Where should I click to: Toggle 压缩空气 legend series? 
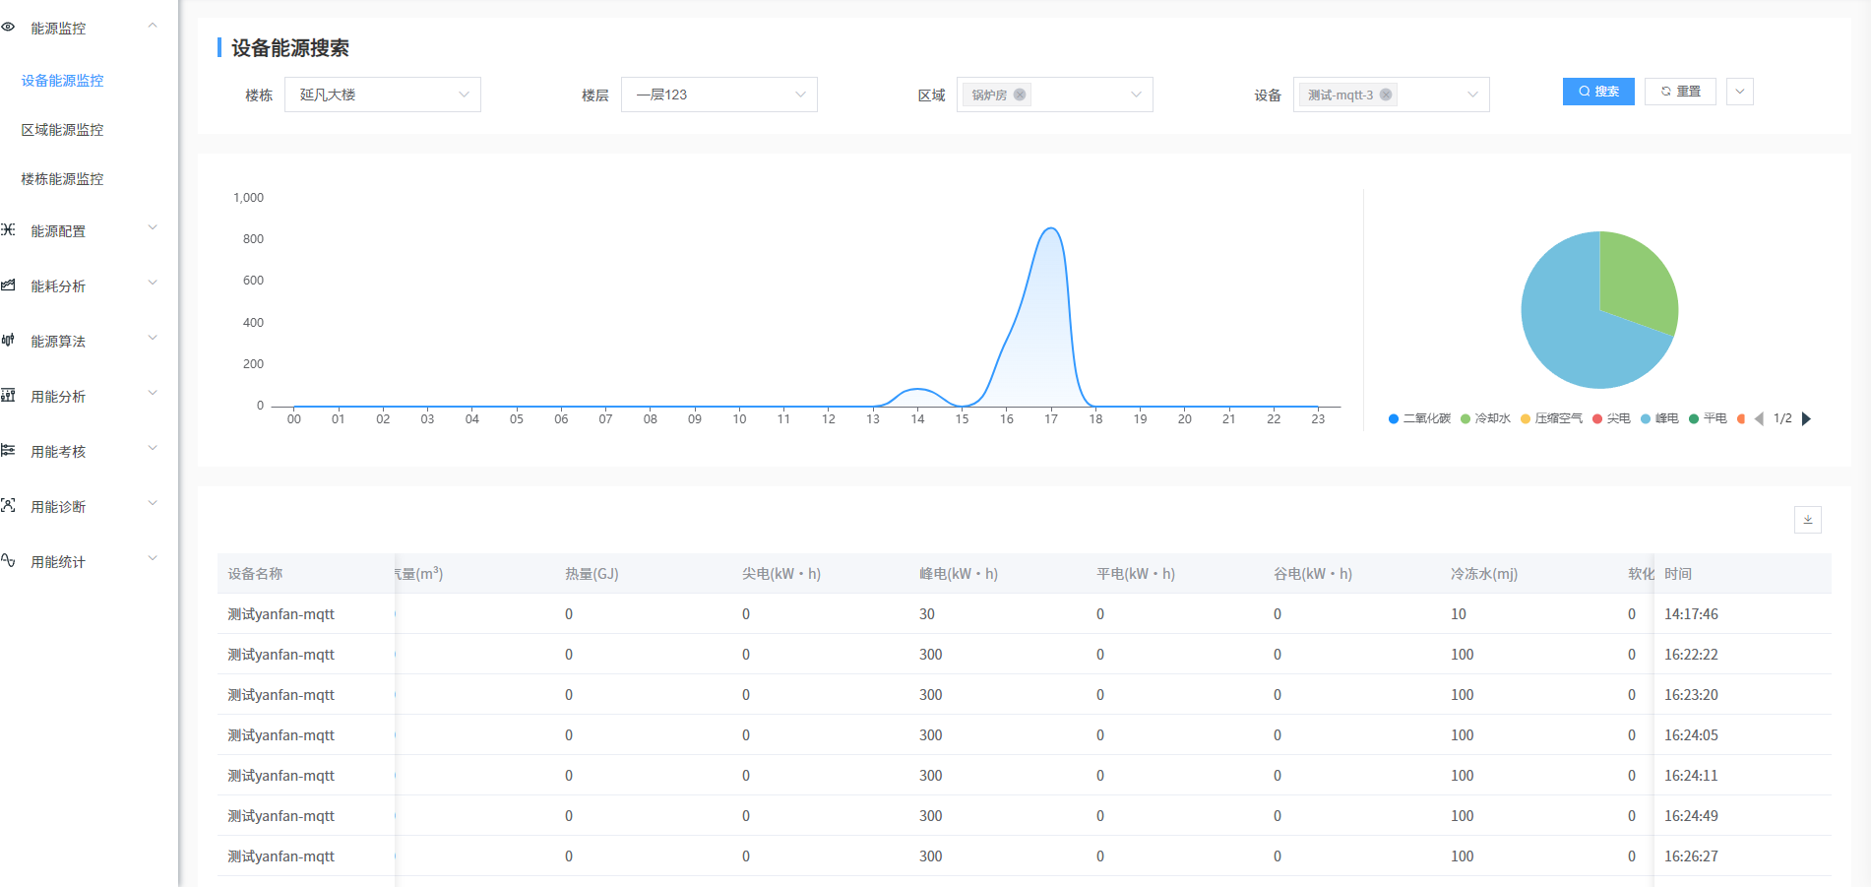[x=1551, y=418]
